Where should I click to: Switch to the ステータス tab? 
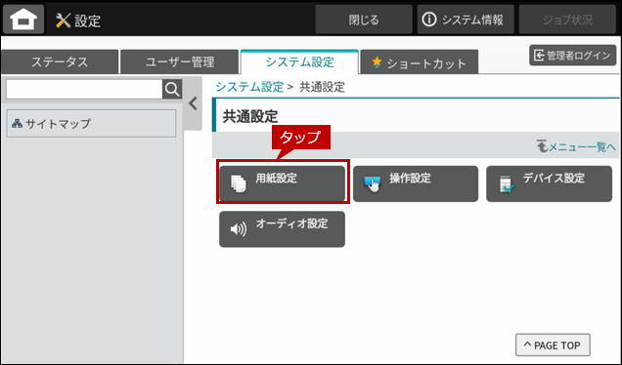coord(60,61)
